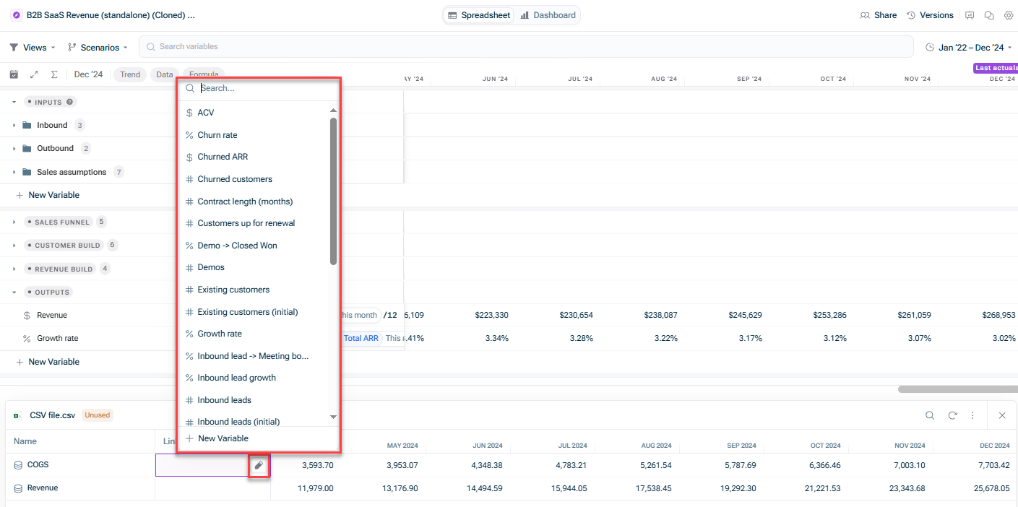Screen dimensions: 1018x507
Task: Open the chat bubbles icon in header
Action: [x=989, y=15]
